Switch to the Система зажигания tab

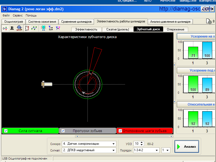point(42,22)
